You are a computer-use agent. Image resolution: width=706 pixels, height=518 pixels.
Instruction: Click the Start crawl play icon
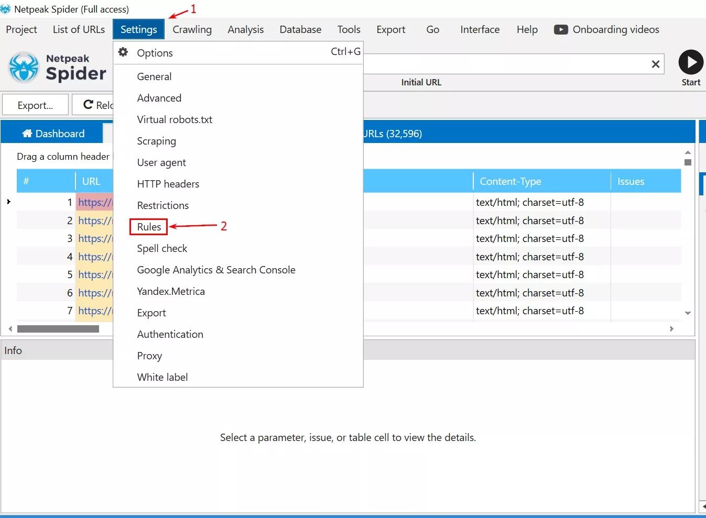pyautogui.click(x=691, y=62)
